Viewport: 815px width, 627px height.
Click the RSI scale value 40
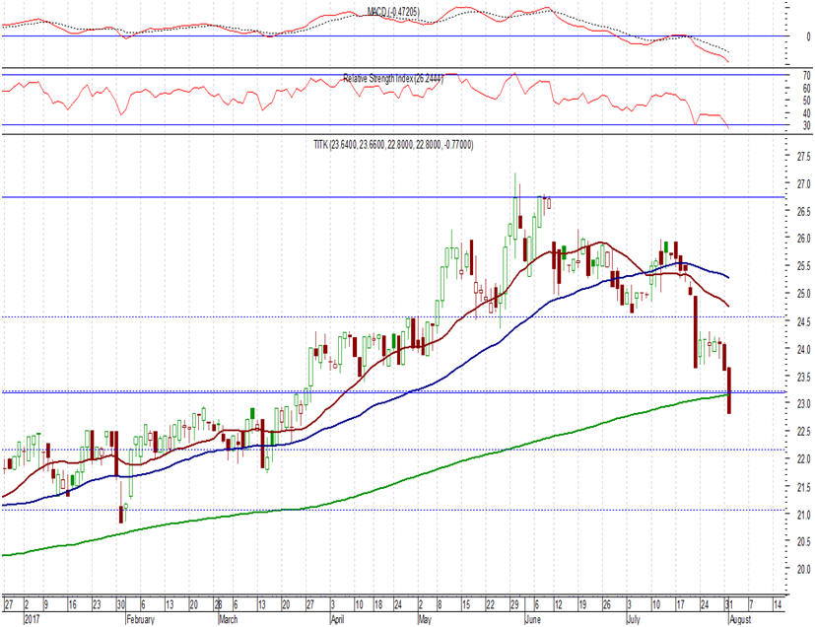point(806,113)
